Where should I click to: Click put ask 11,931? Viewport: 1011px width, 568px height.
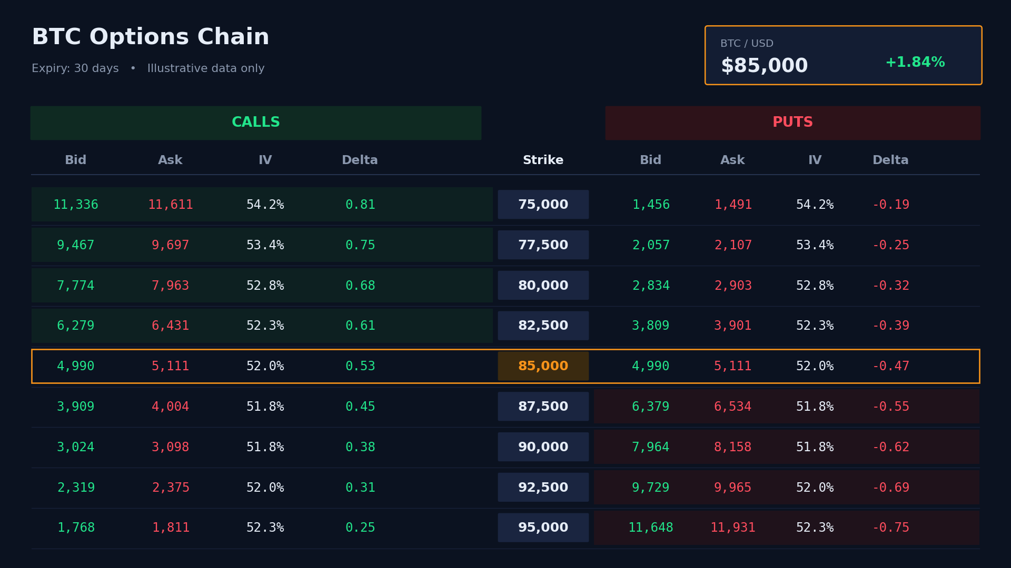(x=733, y=528)
